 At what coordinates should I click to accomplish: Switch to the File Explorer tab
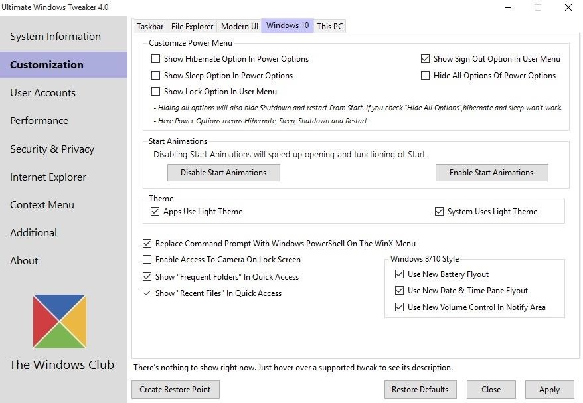[192, 27]
